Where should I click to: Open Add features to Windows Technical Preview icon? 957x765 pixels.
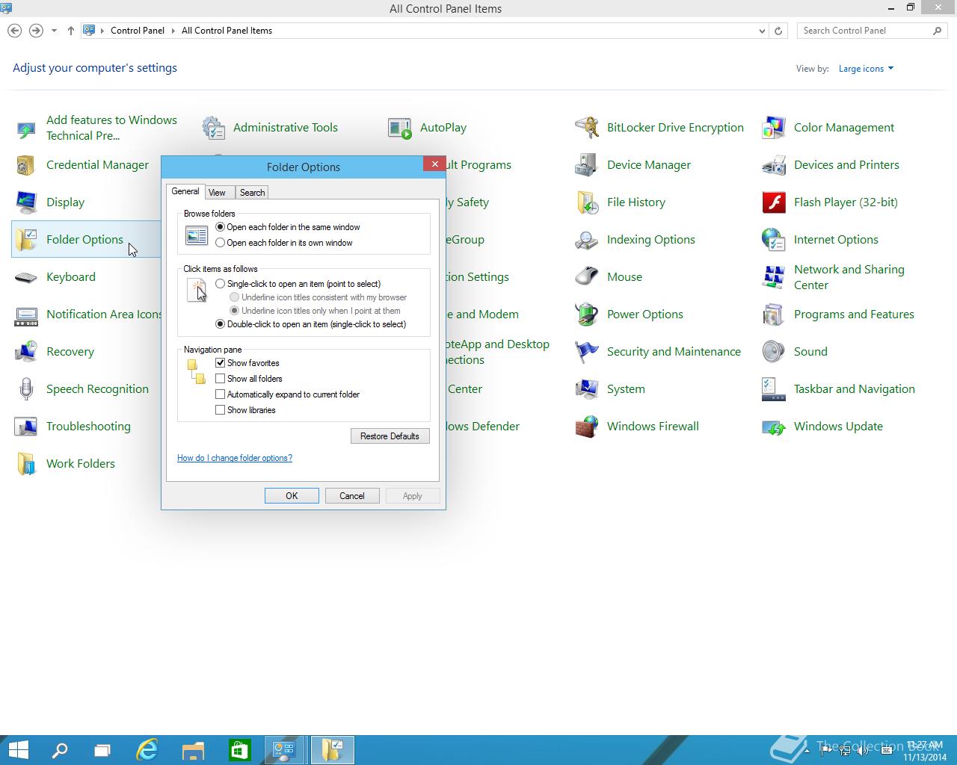pos(26,128)
